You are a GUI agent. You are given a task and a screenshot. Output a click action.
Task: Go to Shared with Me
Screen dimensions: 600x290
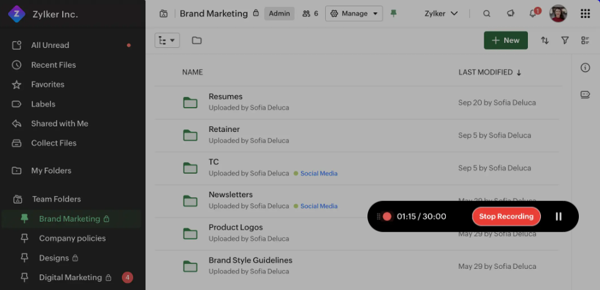[x=59, y=123]
